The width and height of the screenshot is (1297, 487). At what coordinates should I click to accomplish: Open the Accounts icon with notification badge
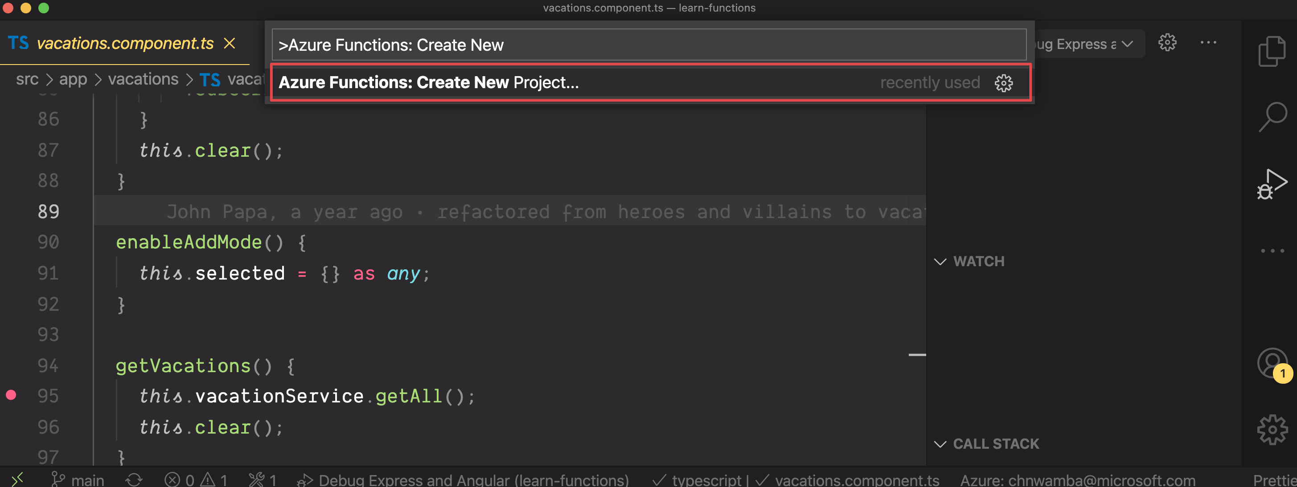[1272, 363]
